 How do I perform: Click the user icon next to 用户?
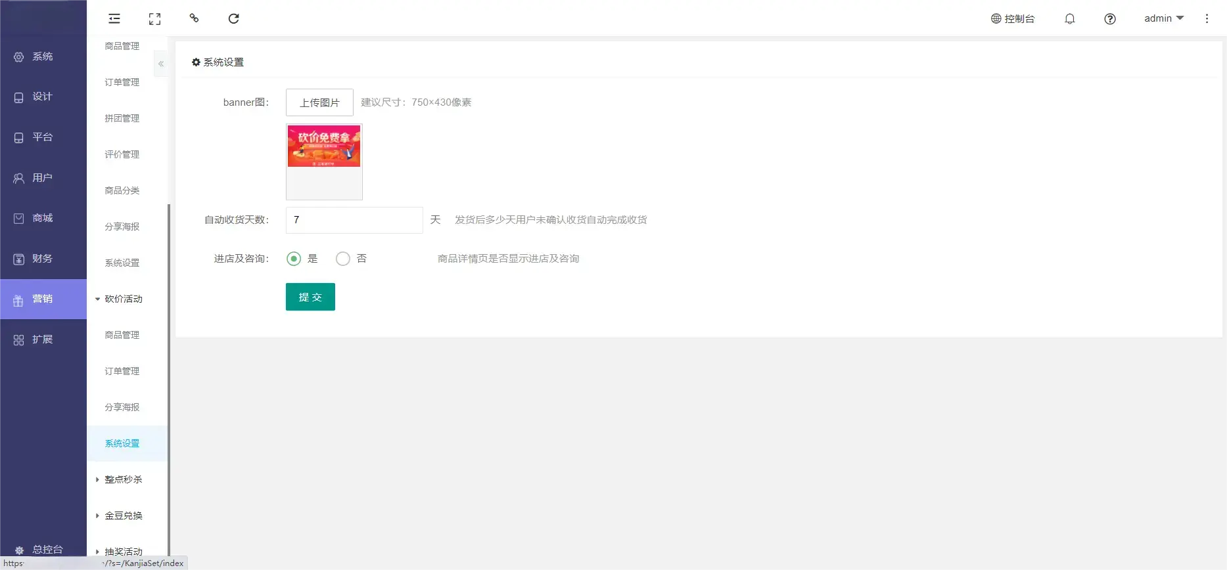(x=19, y=179)
